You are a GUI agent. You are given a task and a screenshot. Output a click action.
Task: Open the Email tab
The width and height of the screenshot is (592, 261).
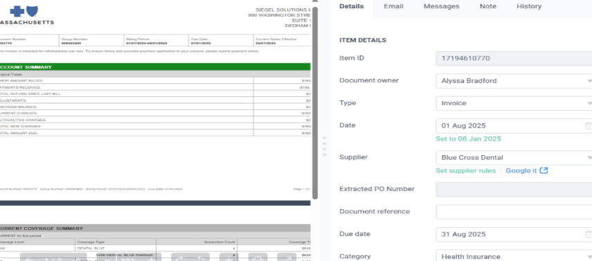click(x=393, y=6)
